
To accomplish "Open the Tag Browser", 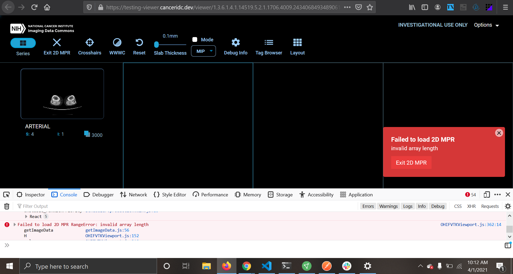I will point(269,42).
